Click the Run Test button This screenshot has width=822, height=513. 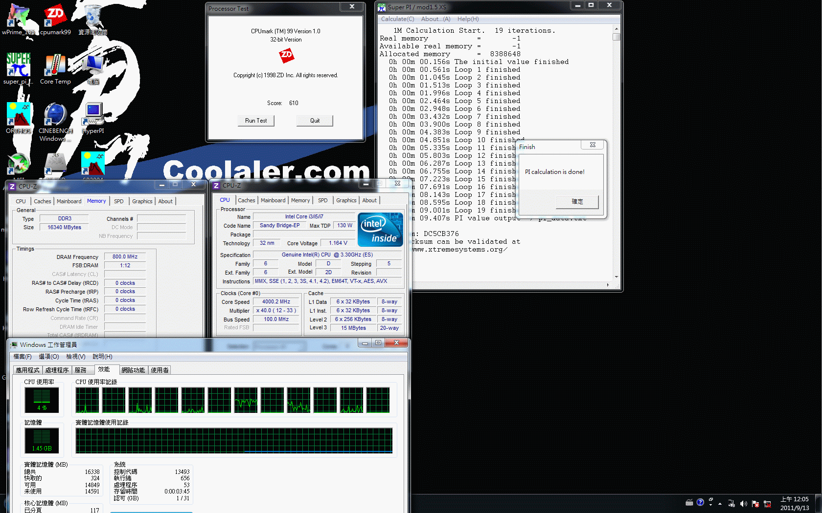(x=256, y=121)
